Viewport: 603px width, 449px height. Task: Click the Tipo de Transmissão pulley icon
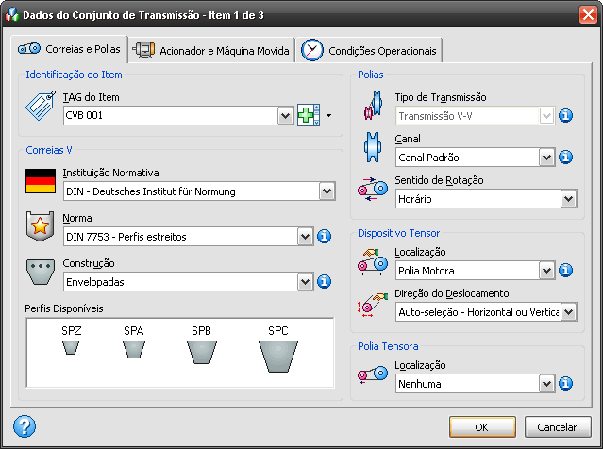click(x=373, y=105)
